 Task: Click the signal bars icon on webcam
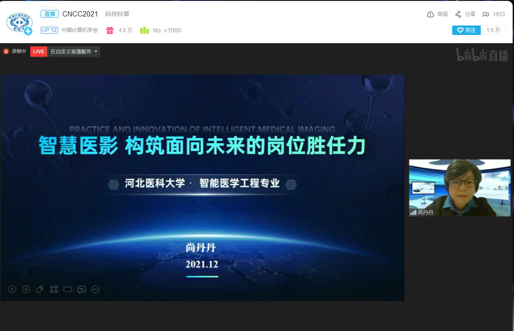(413, 213)
